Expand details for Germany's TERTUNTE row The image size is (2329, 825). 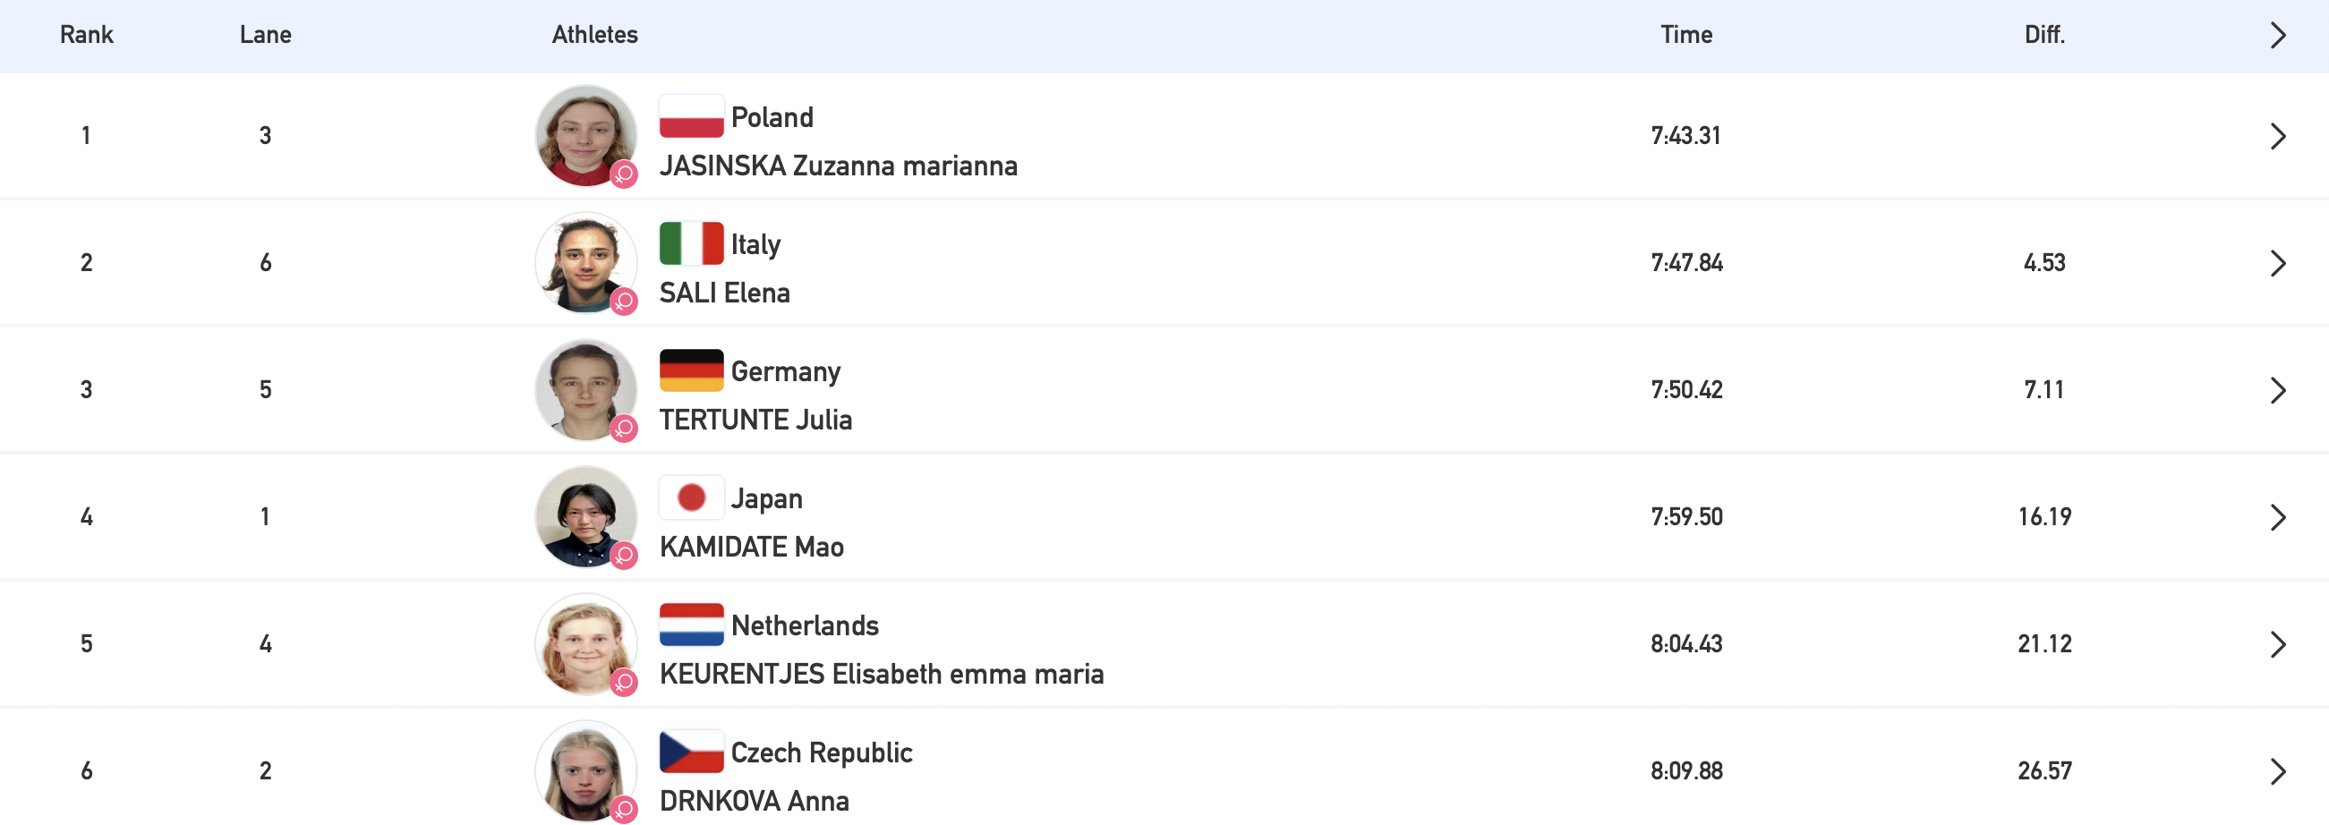(x=2277, y=390)
